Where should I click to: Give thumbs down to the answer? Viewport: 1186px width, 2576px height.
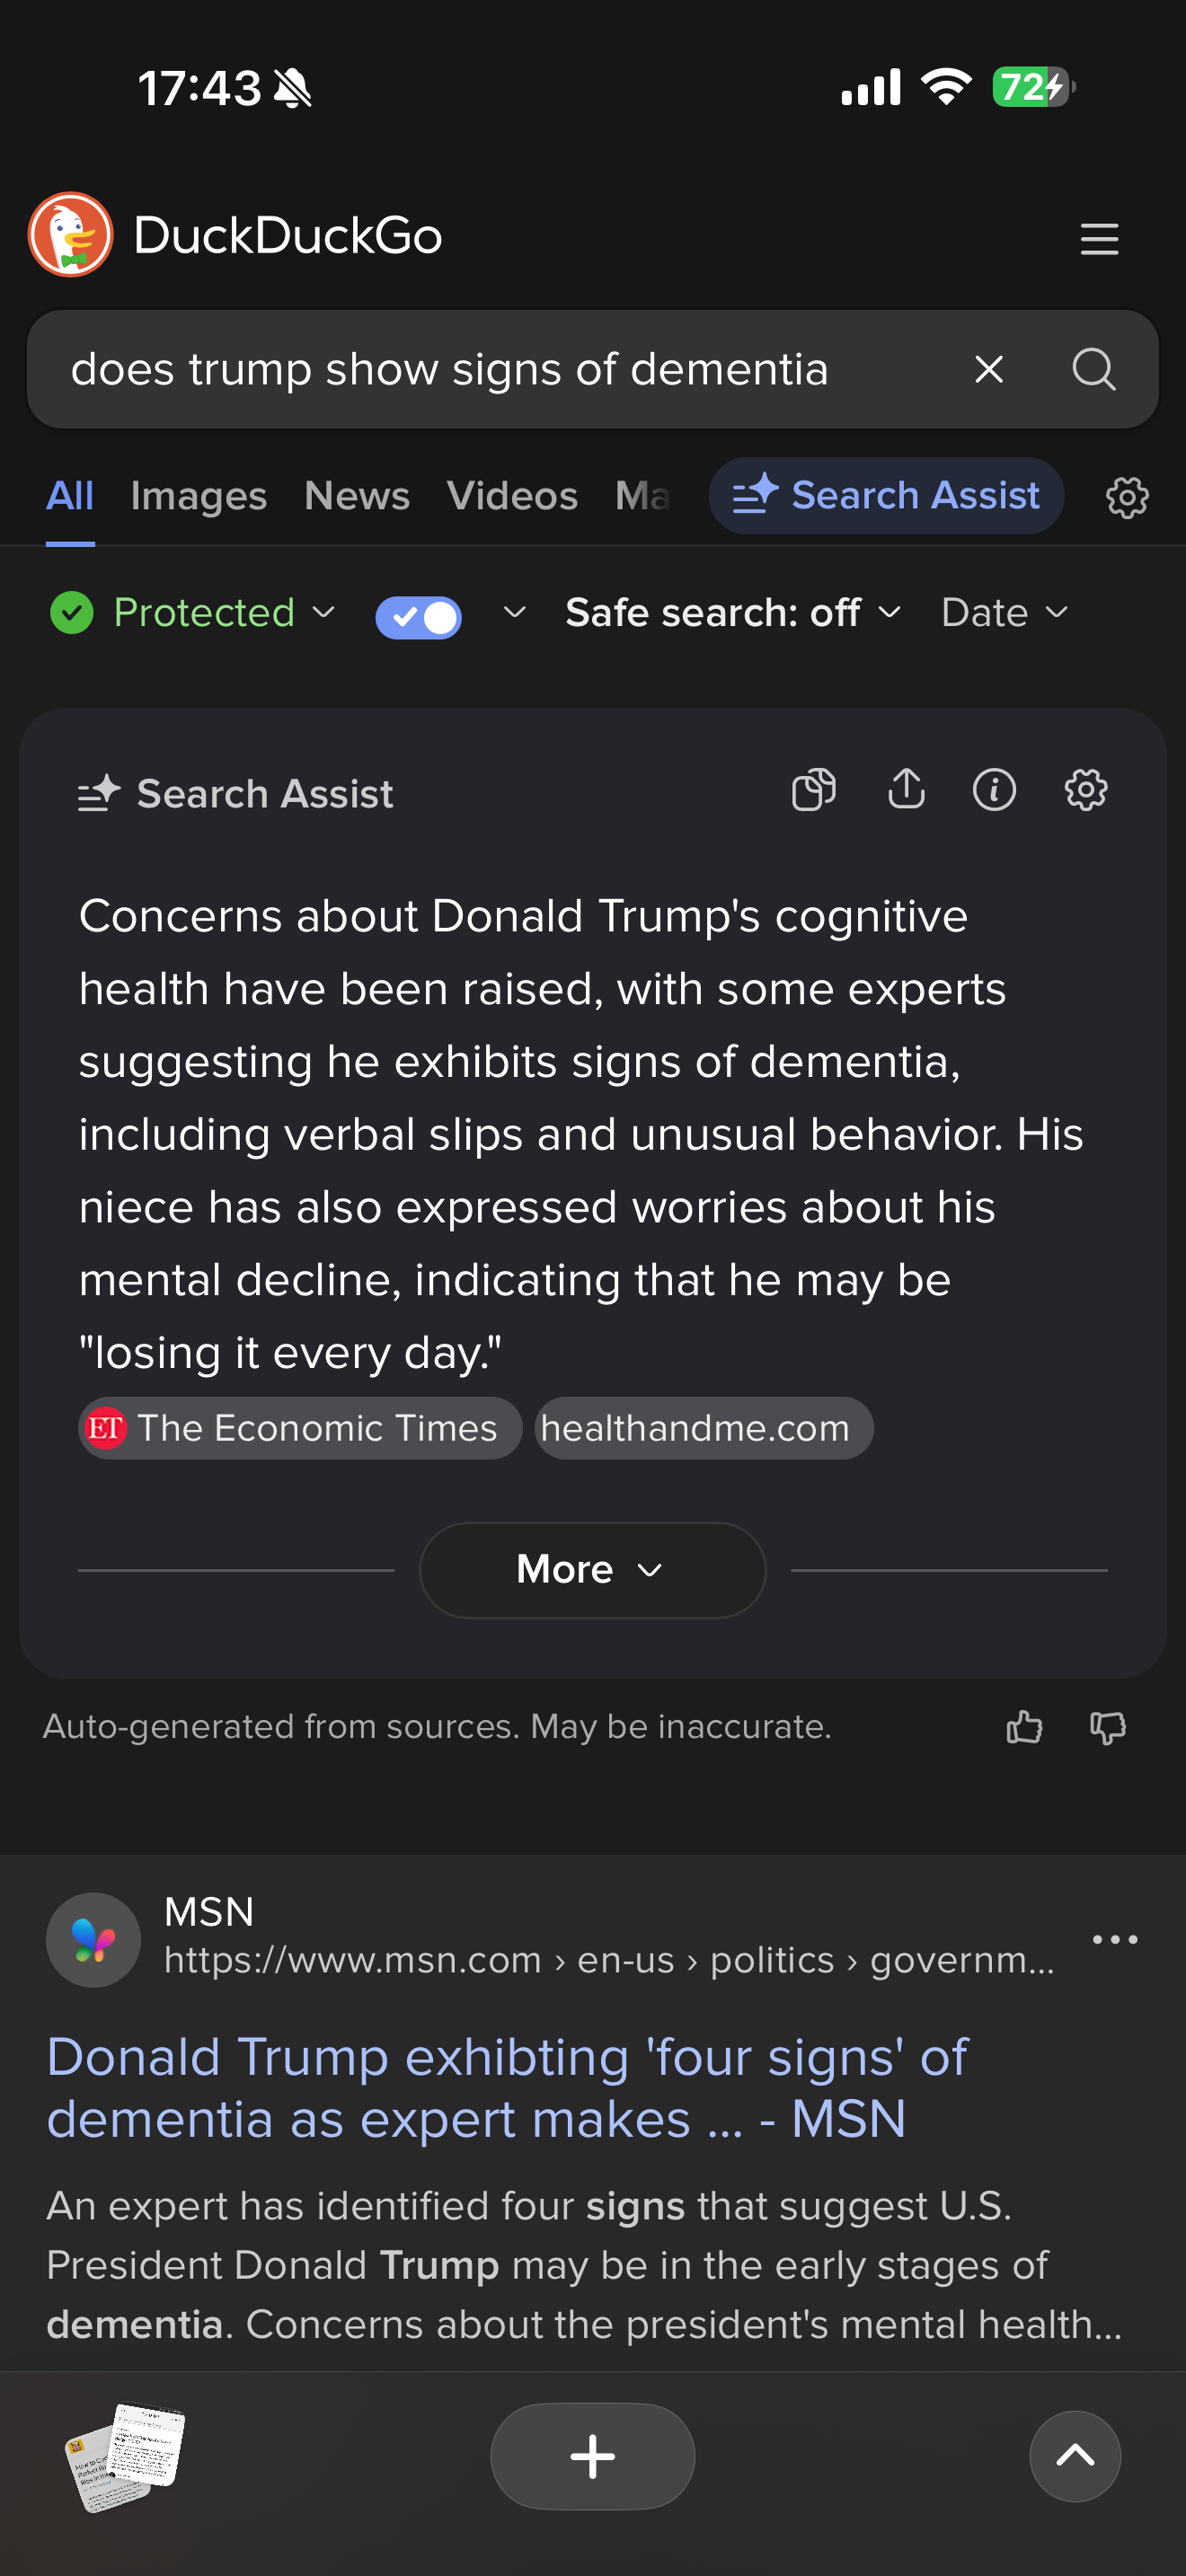[x=1107, y=1727]
